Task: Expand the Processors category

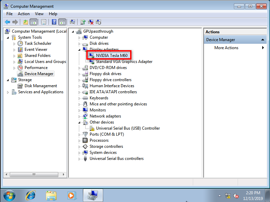Action: point(79,141)
